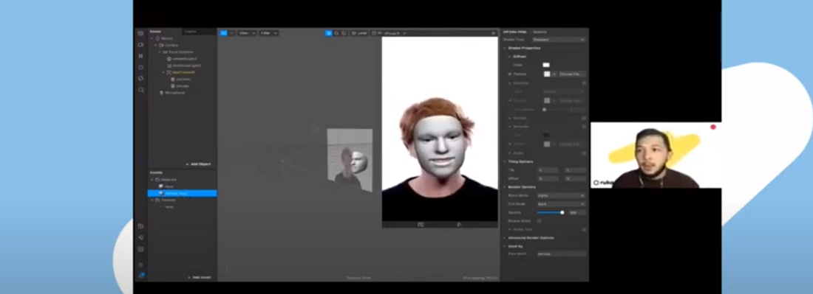Select the blue move manipulator tool
The width and height of the screenshot is (813, 294).
[329, 33]
